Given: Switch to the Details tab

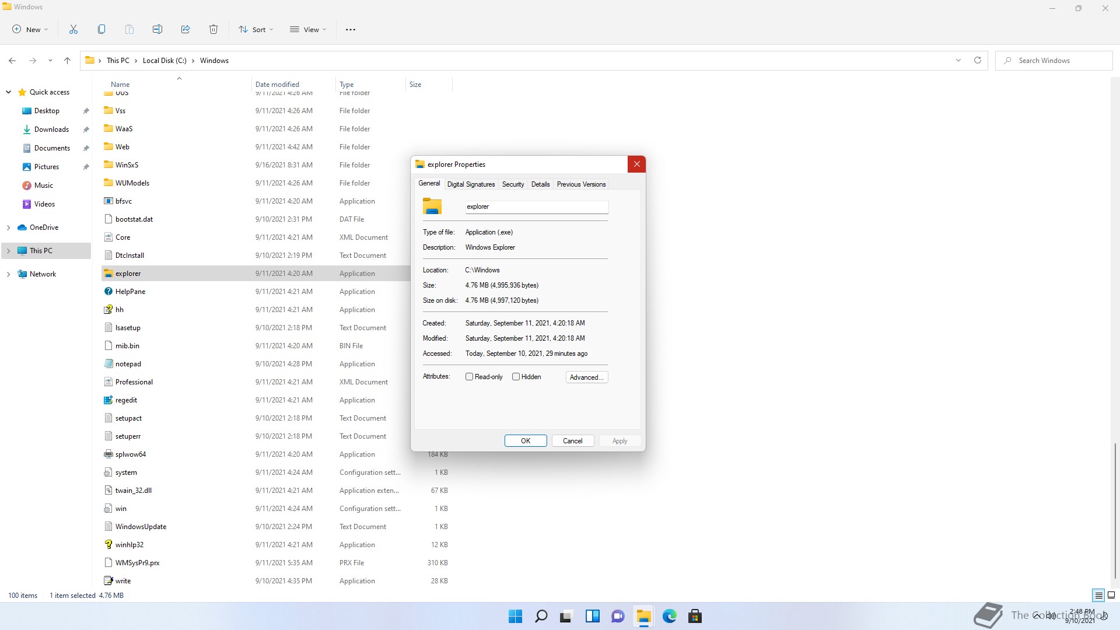Looking at the screenshot, I should 540,184.
